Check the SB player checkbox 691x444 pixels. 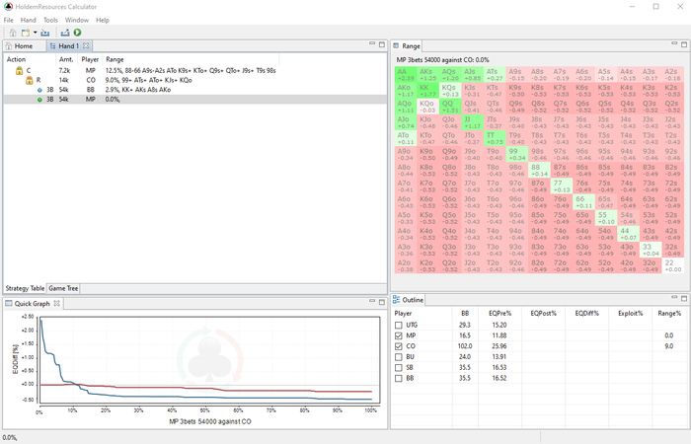pyautogui.click(x=399, y=367)
